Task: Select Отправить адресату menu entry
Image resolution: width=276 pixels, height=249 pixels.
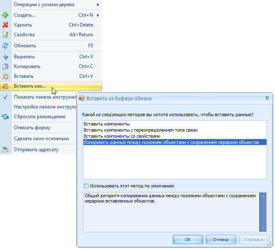Action: [38, 150]
